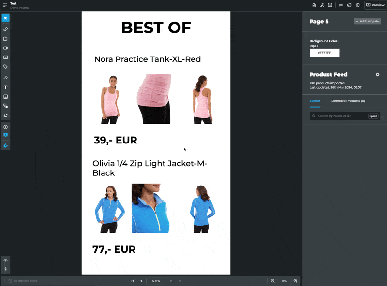Click the Preview button
Viewport: 387px width, 286px height.
click(375, 5)
